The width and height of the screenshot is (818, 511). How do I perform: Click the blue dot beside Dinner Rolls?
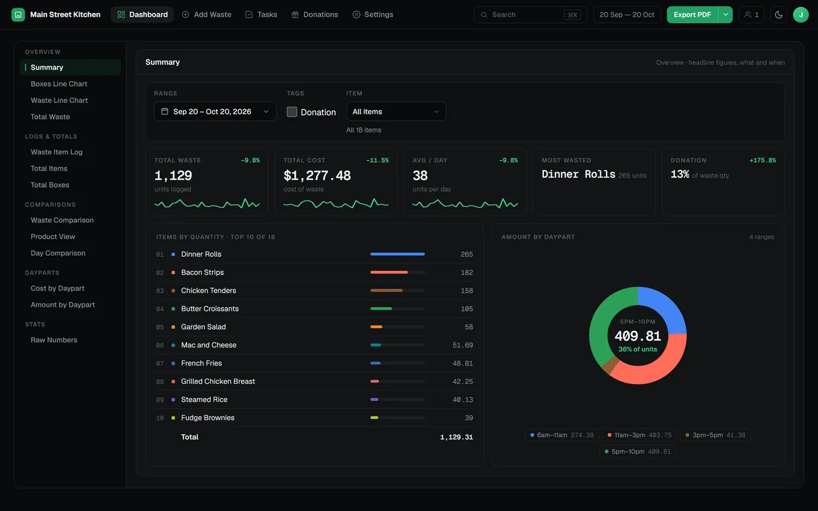(x=173, y=254)
